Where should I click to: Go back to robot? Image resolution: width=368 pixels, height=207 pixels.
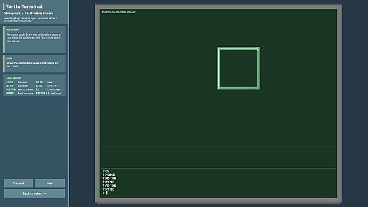pyautogui.click(x=34, y=193)
